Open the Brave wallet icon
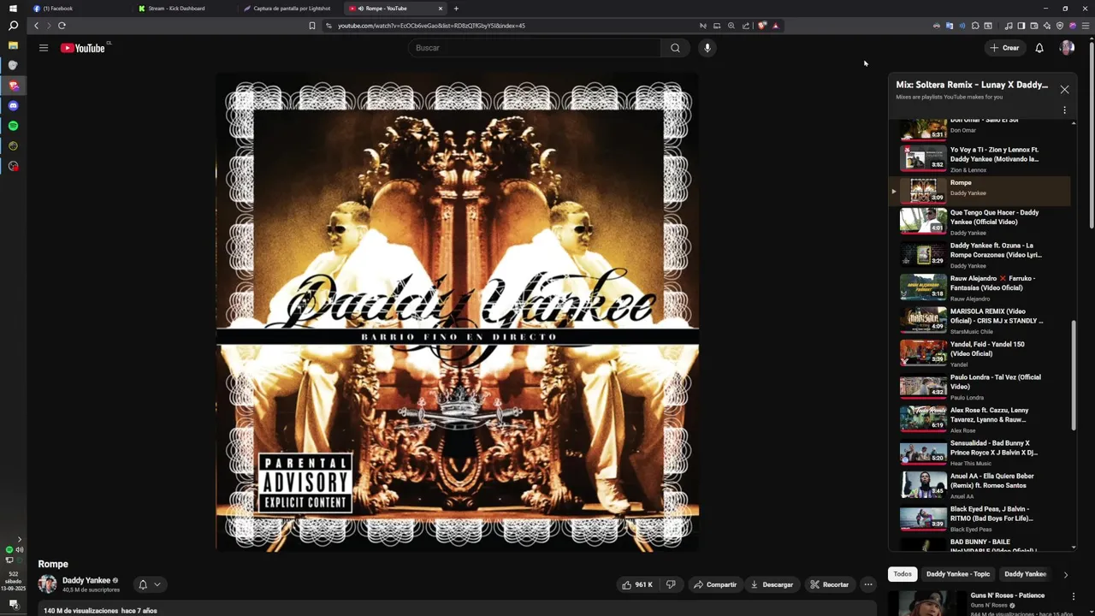This screenshot has width=1095, height=616. click(x=1033, y=26)
